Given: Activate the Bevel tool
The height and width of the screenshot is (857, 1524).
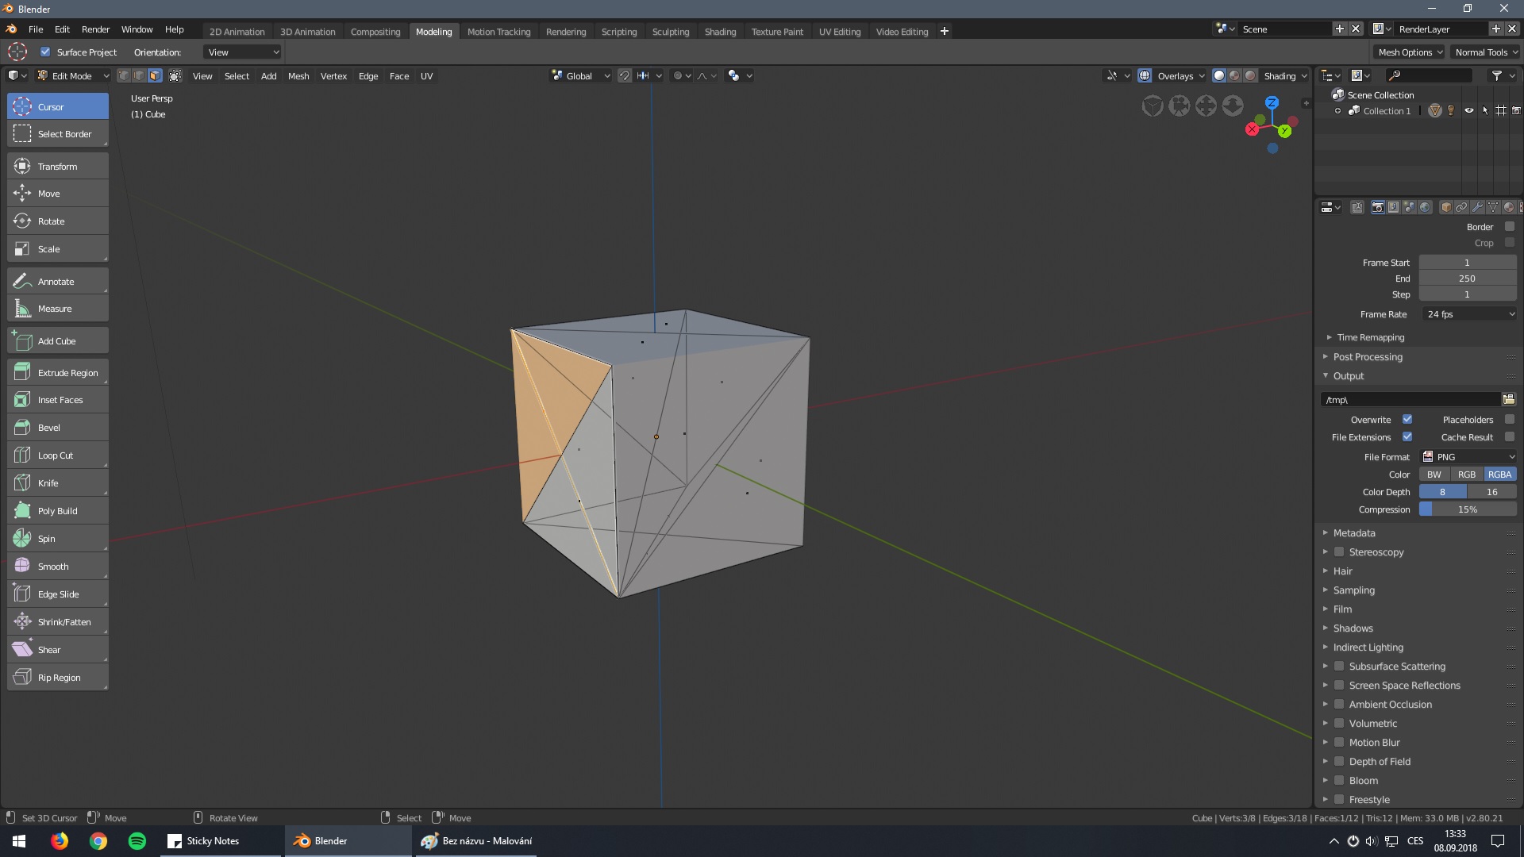Looking at the screenshot, I should pyautogui.click(x=58, y=428).
